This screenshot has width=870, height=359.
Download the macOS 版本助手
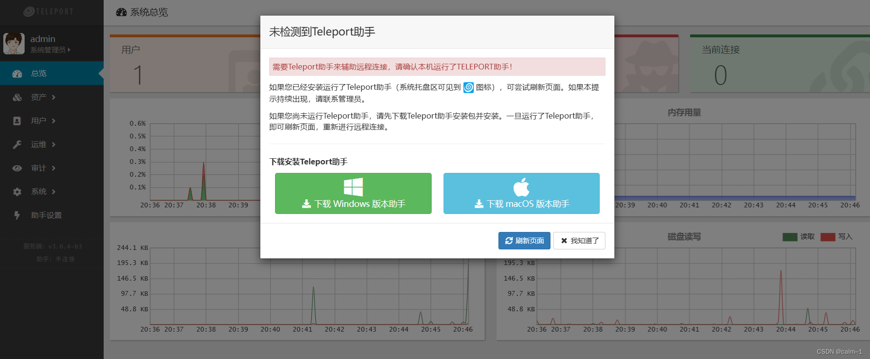(522, 193)
